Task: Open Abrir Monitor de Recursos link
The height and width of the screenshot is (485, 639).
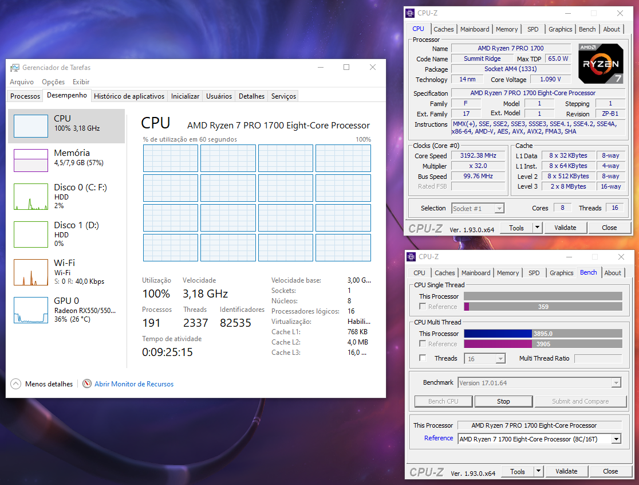Action: [134, 384]
